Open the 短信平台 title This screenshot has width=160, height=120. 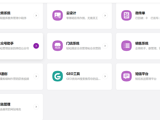[142, 74]
